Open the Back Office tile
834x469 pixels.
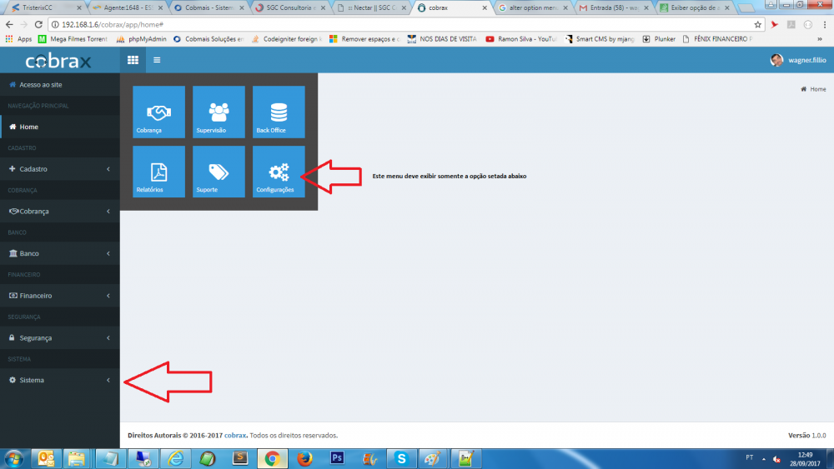point(279,112)
